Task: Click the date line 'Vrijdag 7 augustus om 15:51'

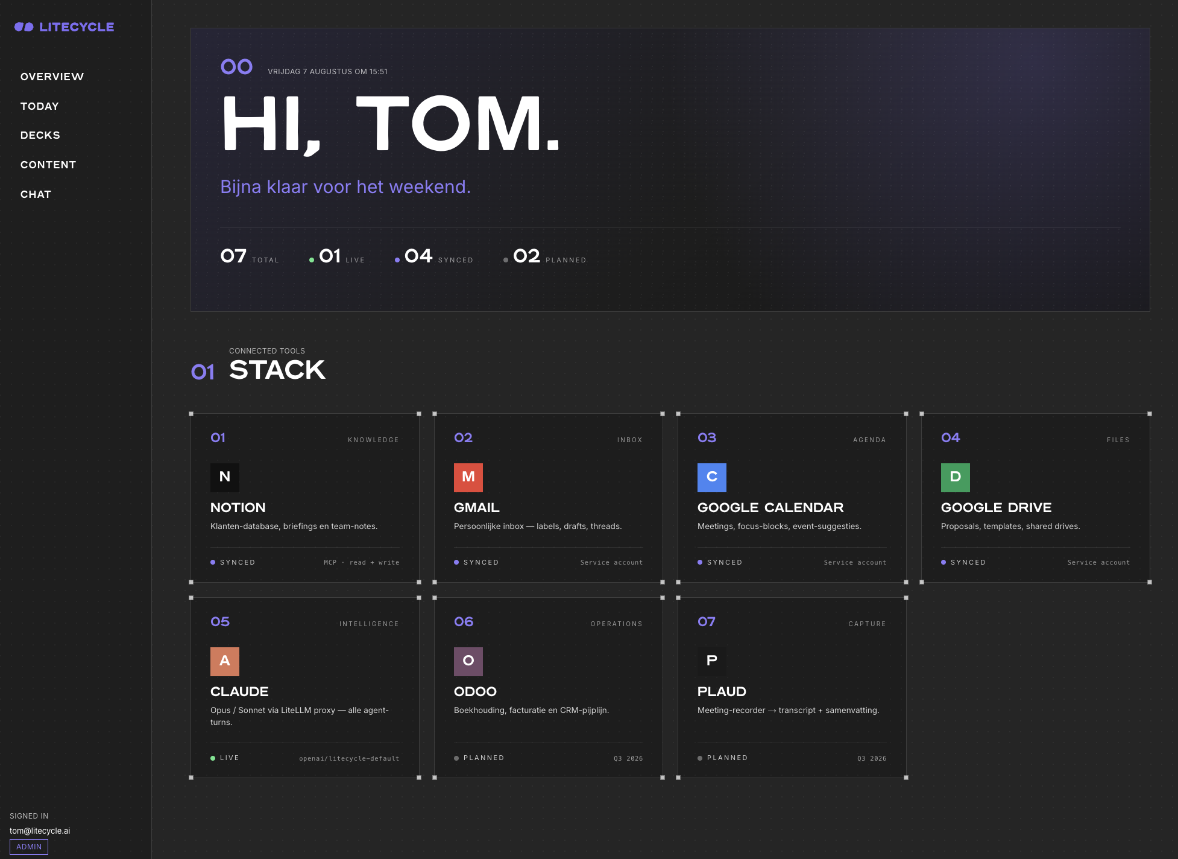Action: (328, 71)
